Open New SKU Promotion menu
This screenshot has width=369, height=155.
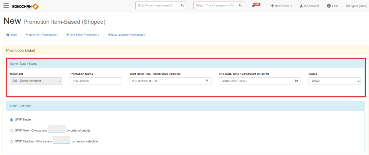42,35
